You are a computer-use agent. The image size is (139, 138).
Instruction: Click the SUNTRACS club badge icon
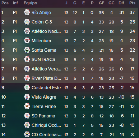(x=27, y=60)
